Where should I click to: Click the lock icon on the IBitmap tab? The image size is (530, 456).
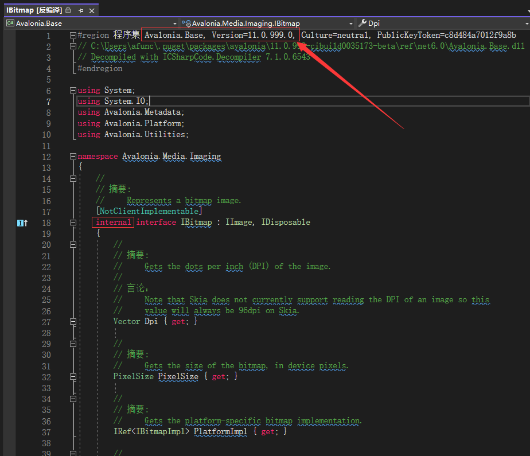tap(68, 10)
